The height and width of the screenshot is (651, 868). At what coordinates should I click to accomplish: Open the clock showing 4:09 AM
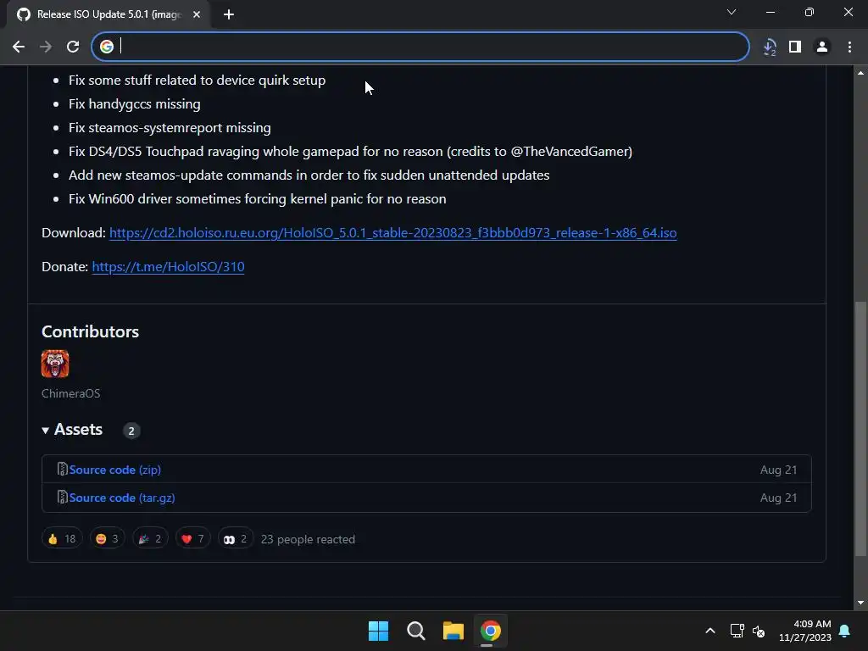pyautogui.click(x=805, y=631)
